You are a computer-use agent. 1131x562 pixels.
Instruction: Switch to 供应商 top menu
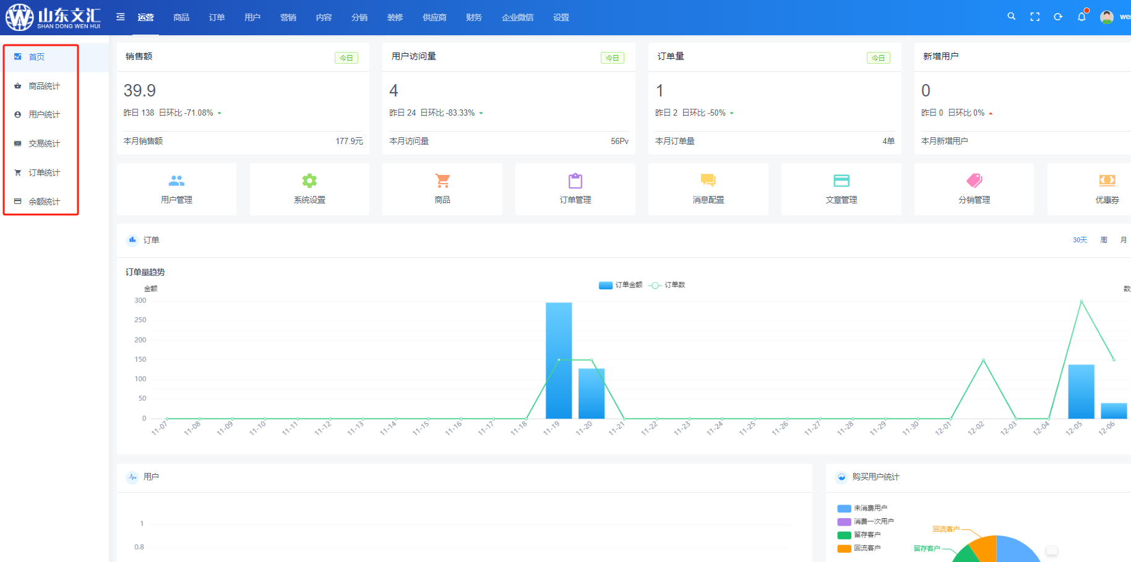(x=434, y=17)
